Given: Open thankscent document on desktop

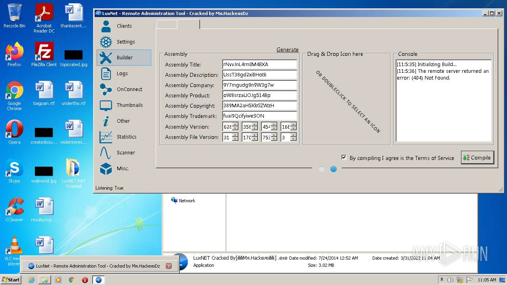Looking at the screenshot, I should (73, 16).
